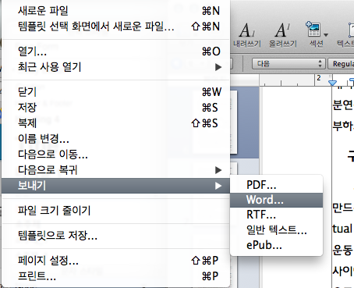Choose 템플릿 선택 화면에서 새로운 파일 menu item
354x288 pixels.
[x=115, y=27]
